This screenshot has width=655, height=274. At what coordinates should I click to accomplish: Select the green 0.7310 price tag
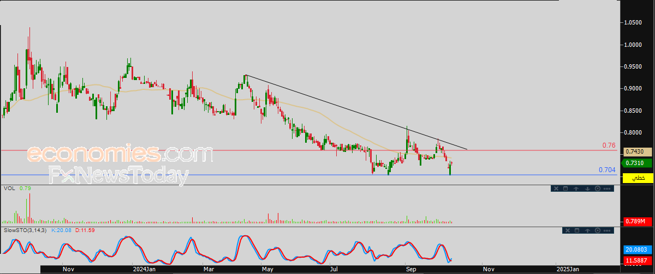click(638, 163)
